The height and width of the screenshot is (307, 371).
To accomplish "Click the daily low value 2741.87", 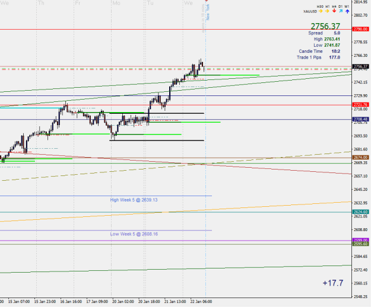I will tap(332, 45).
